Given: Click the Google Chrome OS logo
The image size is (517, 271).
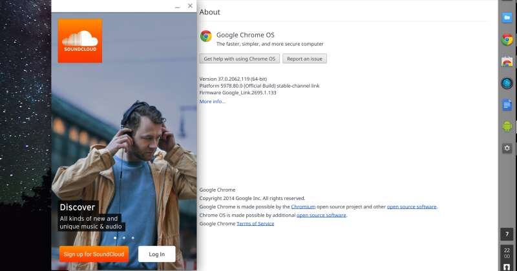Looking at the screenshot, I should (x=206, y=36).
